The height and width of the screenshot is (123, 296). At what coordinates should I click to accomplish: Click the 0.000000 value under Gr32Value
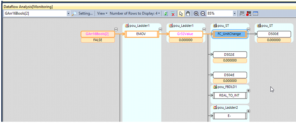186,40
